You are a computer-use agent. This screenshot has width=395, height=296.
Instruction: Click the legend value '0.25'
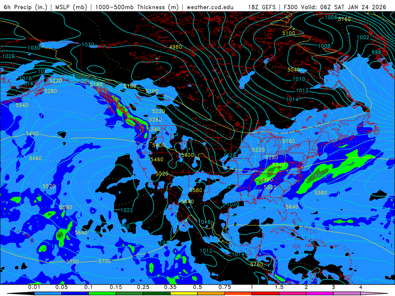(x=143, y=287)
